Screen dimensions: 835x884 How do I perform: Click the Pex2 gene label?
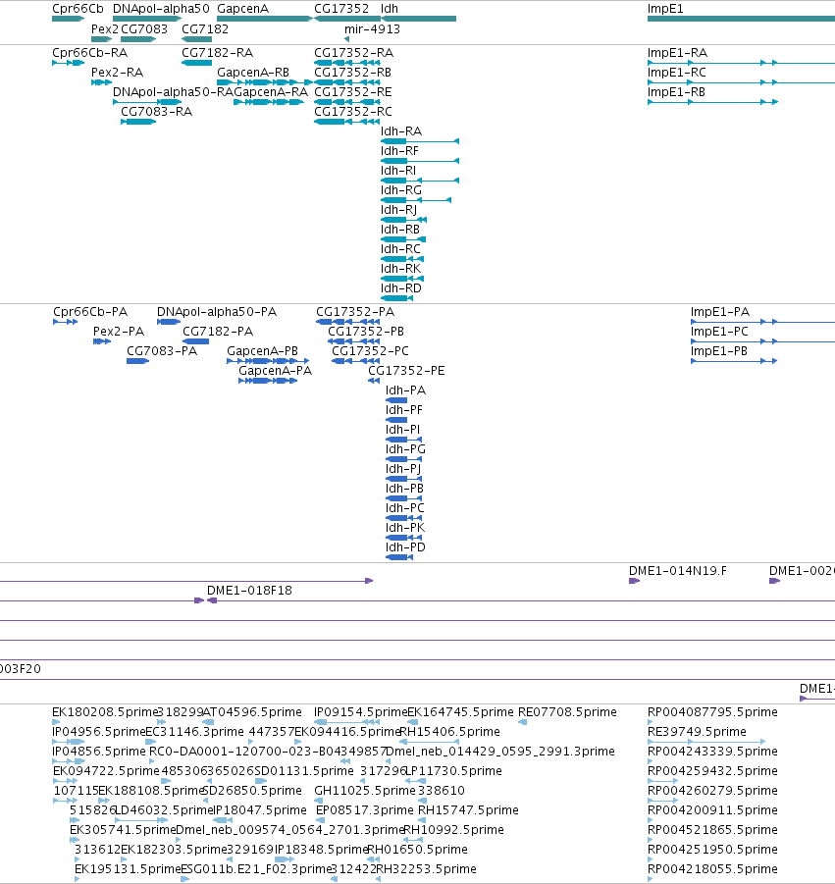(105, 29)
